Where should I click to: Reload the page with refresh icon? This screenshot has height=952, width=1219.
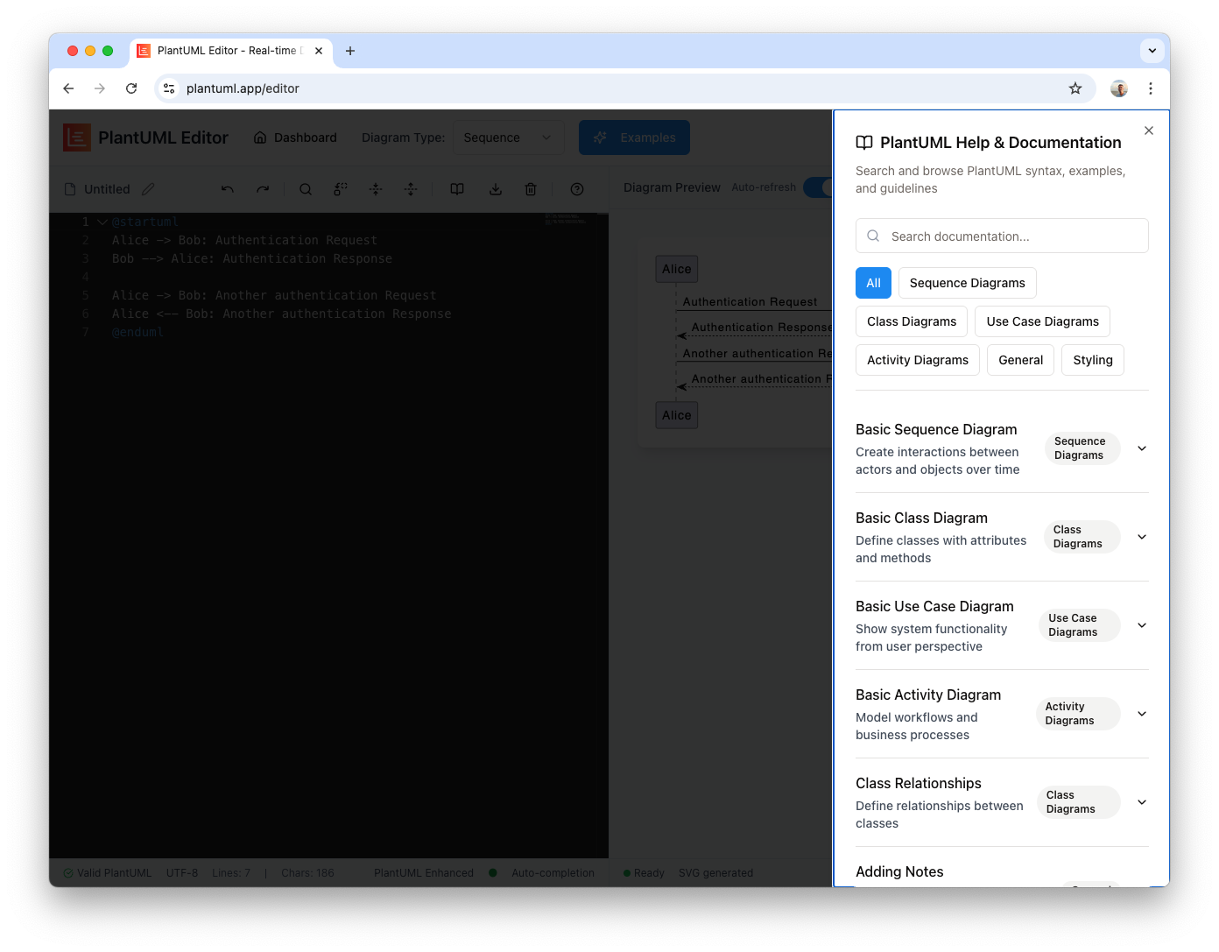pos(131,88)
